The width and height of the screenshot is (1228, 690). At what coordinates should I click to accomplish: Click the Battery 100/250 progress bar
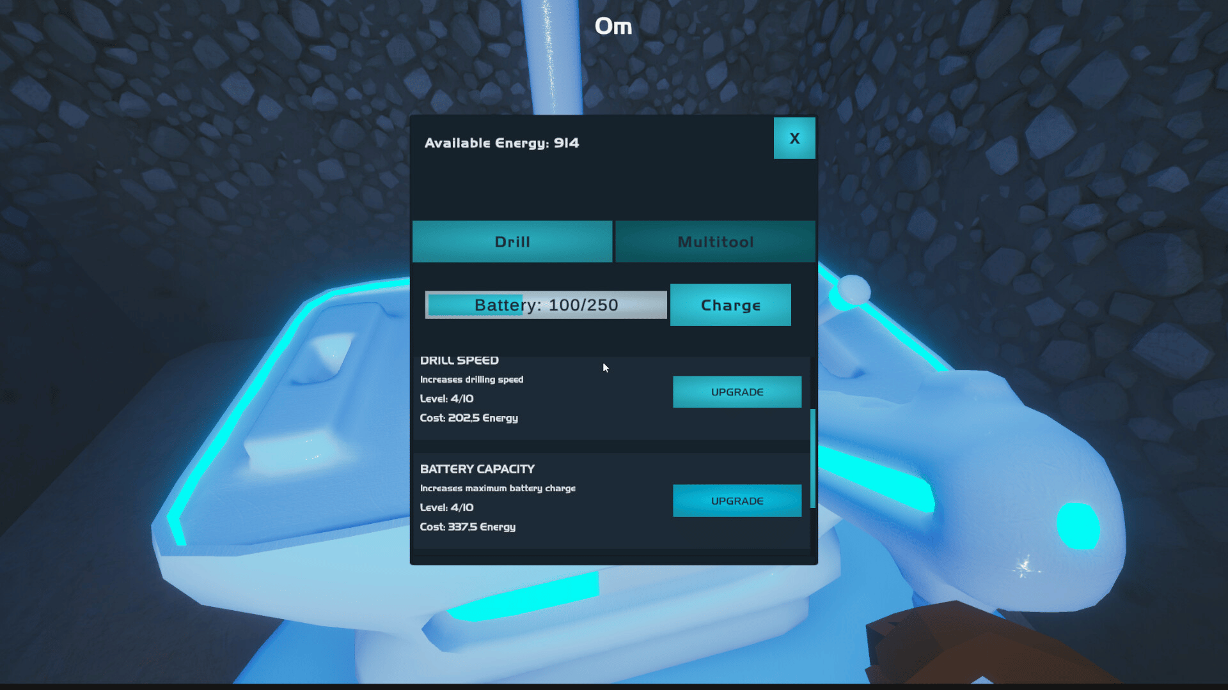(546, 305)
